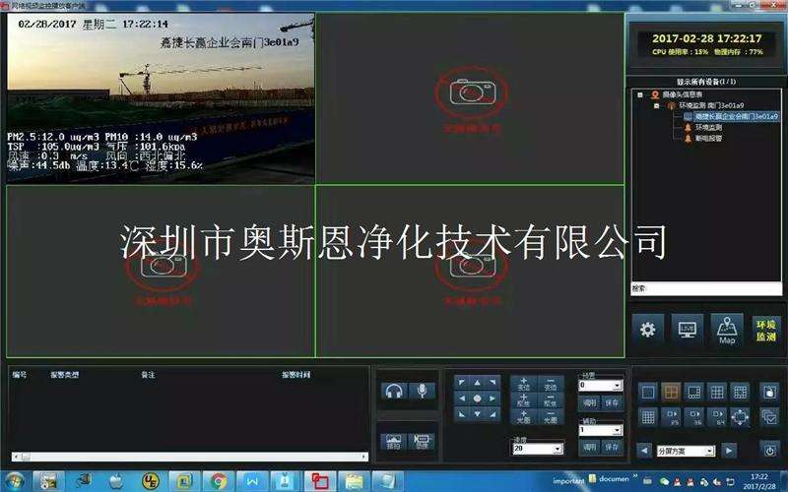Click the stacked windows checkmark icon
Viewport: 788px width, 492px height.
pyautogui.click(x=769, y=416)
